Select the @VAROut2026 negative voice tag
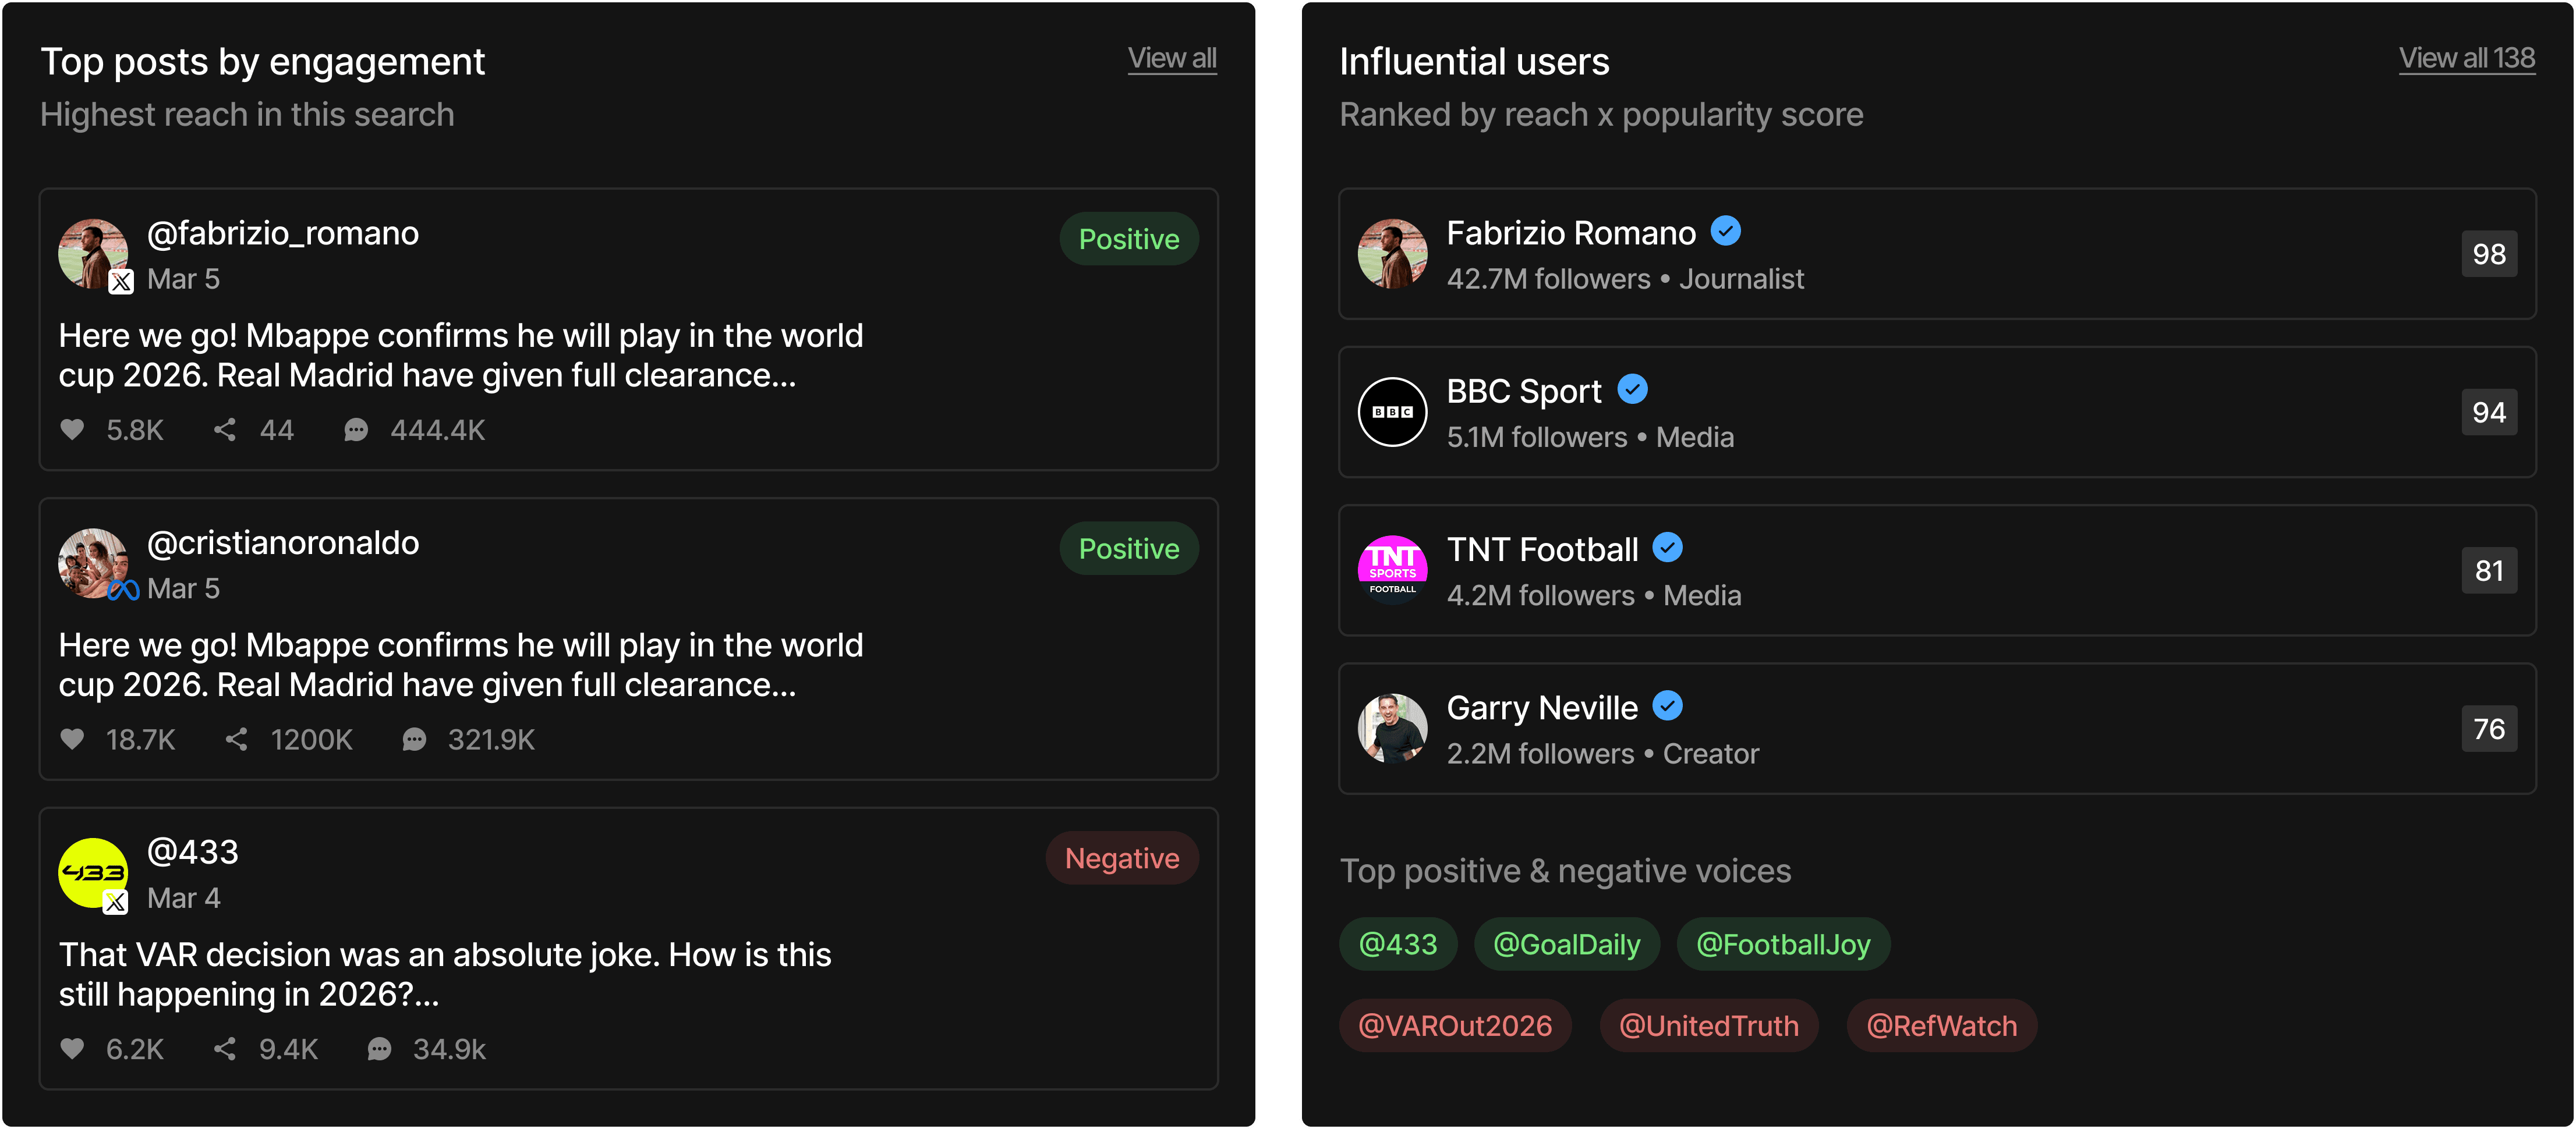The image size is (2576, 1129). point(1455,1026)
